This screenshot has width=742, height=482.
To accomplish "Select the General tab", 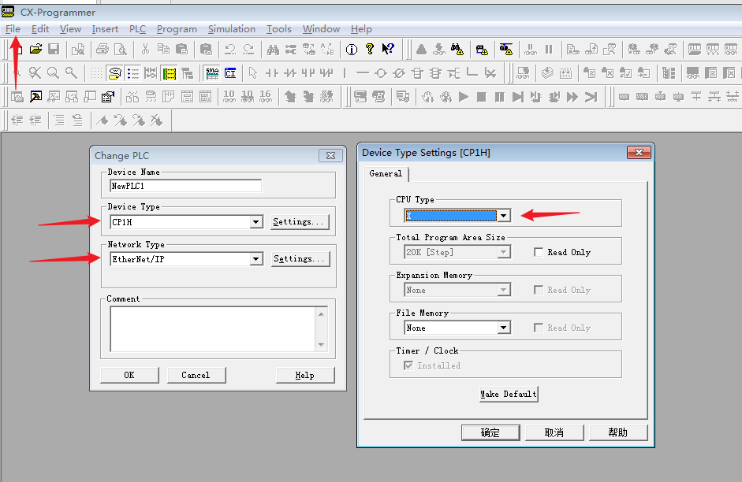I will point(386,173).
